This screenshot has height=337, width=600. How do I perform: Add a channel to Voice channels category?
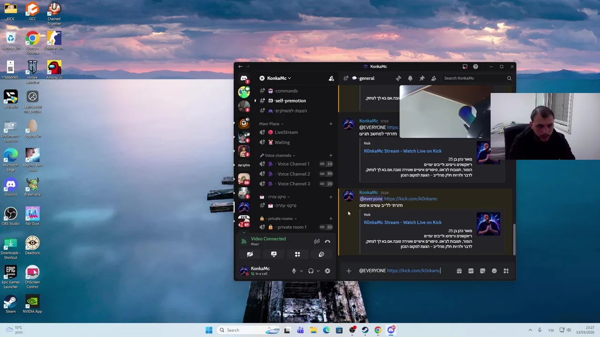pos(330,155)
